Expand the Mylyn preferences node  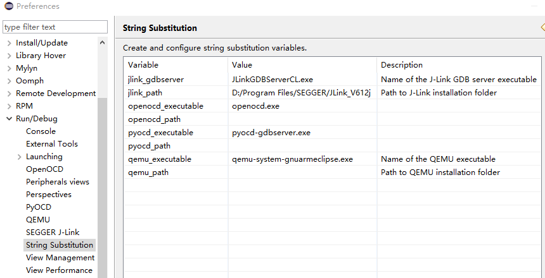tap(9, 69)
